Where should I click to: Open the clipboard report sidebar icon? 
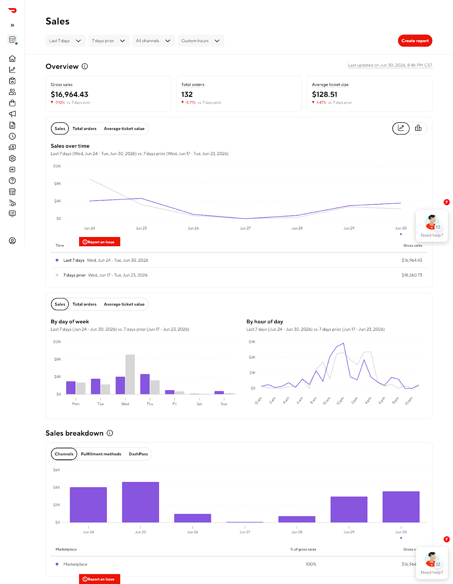[12, 81]
